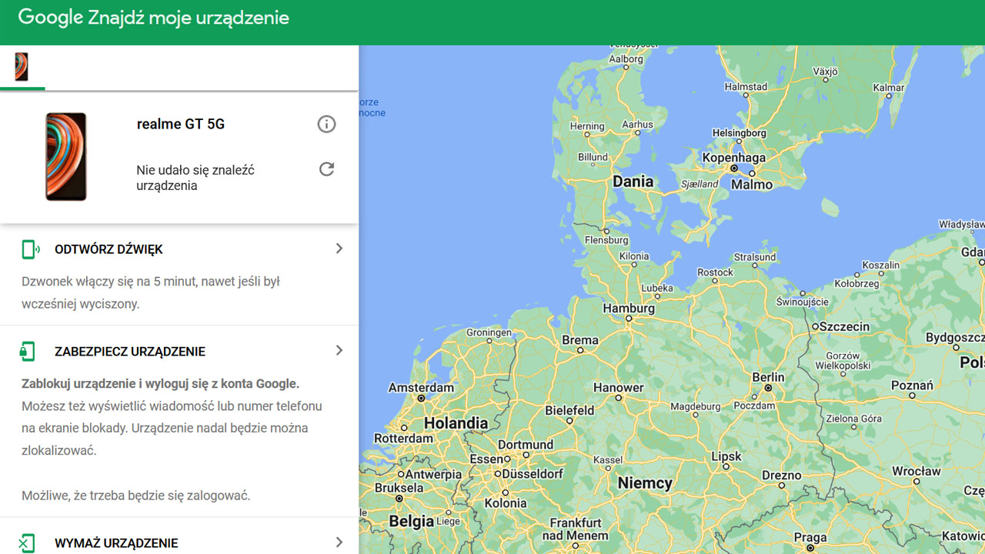Open ZABEZPIECZ URZĄDZENIE option
985x554 pixels.
point(130,352)
